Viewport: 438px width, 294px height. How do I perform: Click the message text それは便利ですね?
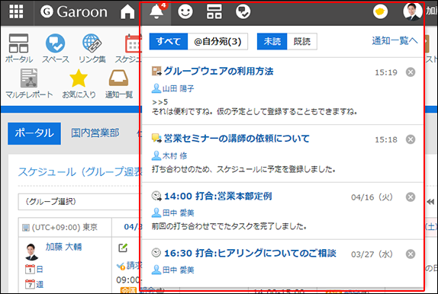[254, 111]
